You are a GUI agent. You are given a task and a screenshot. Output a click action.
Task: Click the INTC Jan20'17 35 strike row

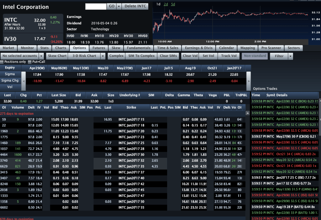point(123,167)
